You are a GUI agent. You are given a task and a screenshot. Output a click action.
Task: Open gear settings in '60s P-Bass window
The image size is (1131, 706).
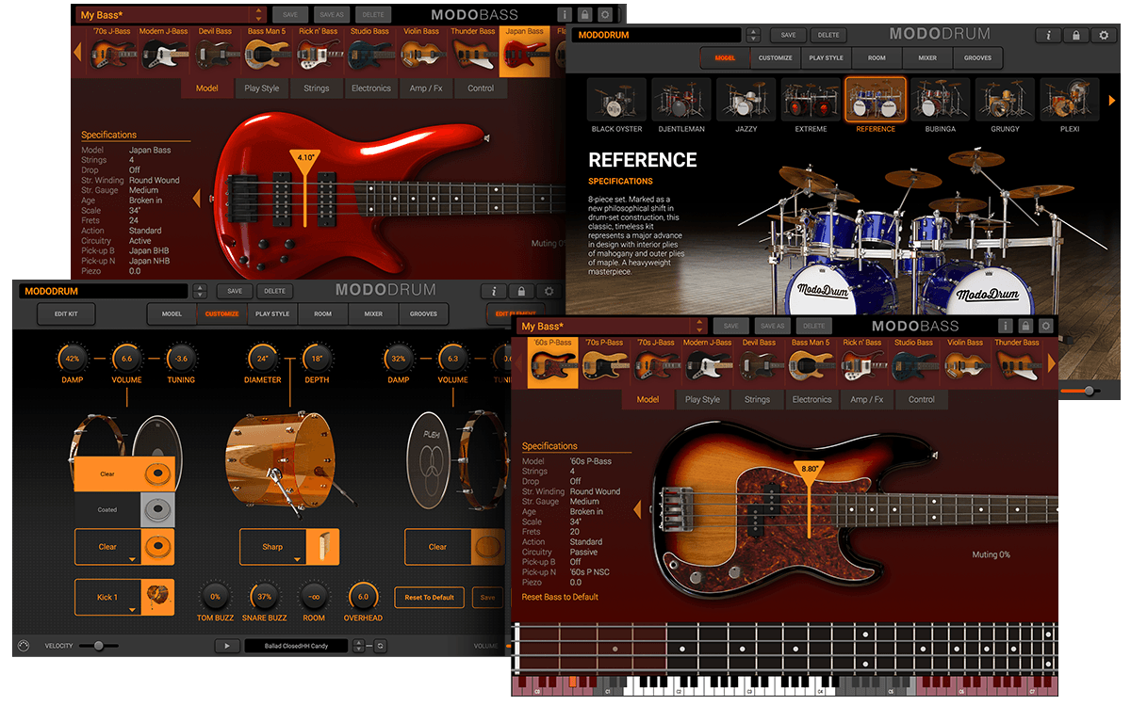click(1047, 327)
